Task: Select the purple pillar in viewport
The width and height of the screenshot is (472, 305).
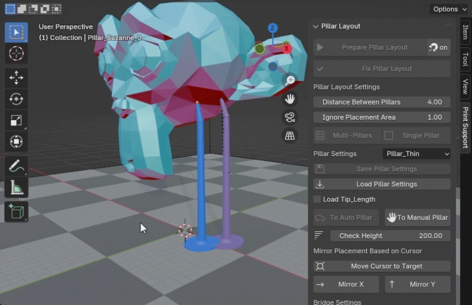Action: tap(226, 181)
